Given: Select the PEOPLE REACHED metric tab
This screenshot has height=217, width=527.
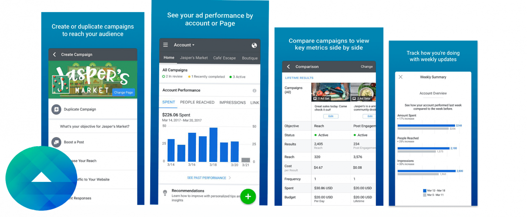Looking at the screenshot, I should pos(197,102).
